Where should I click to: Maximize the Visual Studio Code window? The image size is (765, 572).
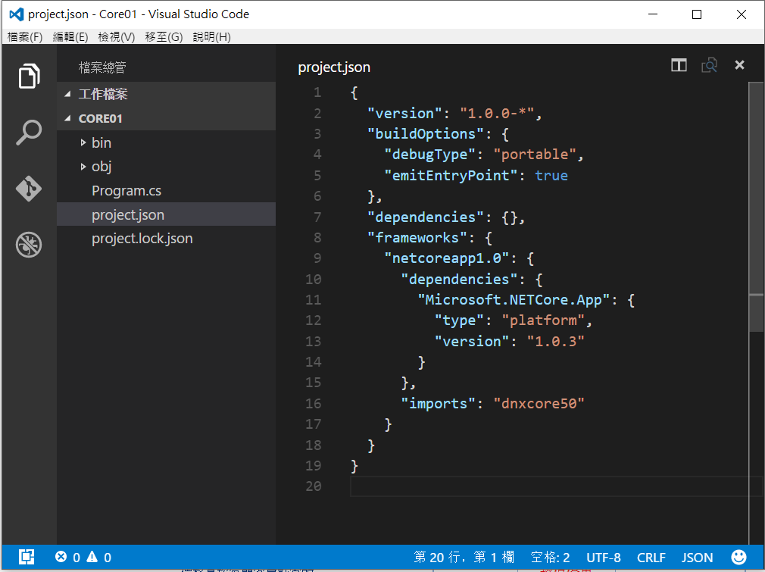tap(697, 14)
